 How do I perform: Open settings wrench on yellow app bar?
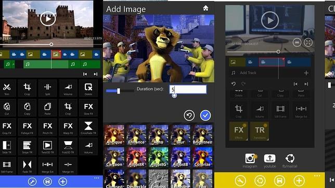pos(240,181)
